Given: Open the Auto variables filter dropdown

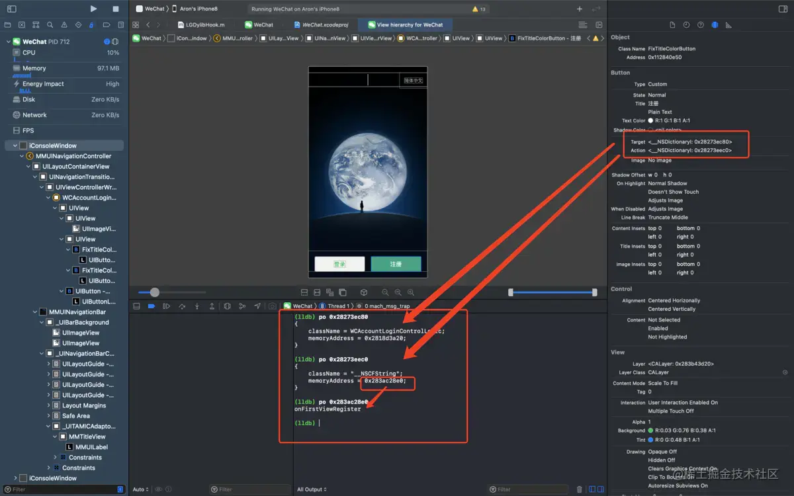Looking at the screenshot, I should pyautogui.click(x=140, y=489).
